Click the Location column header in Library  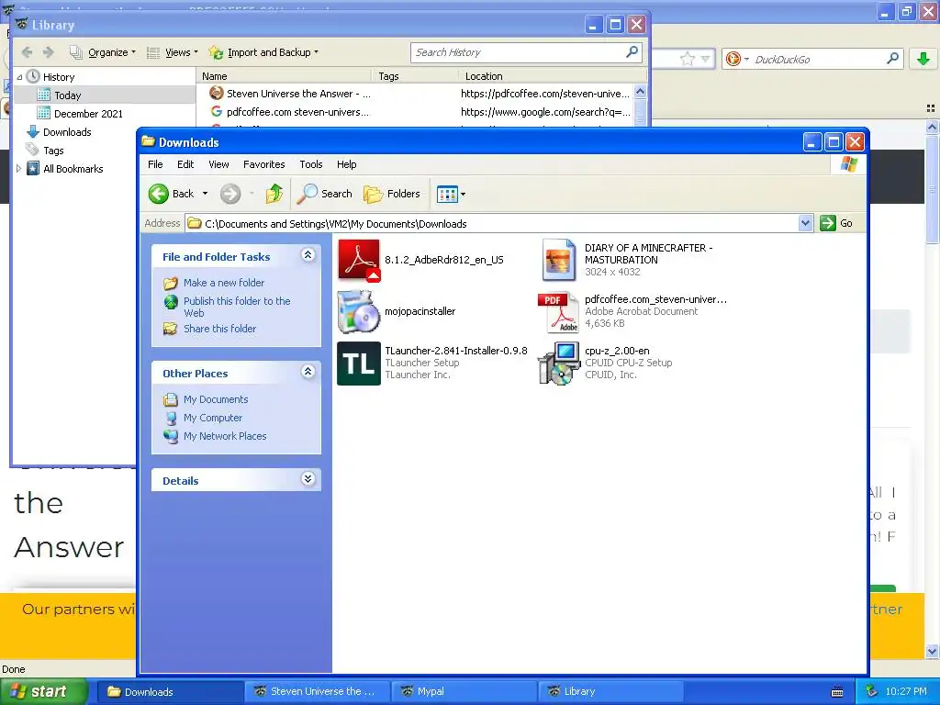553,76
